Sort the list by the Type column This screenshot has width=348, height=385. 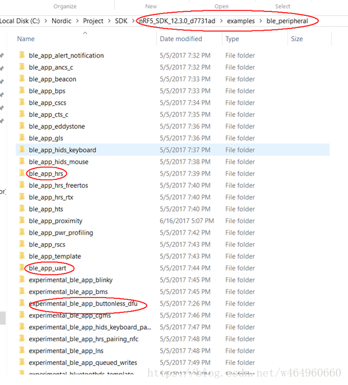232,39
